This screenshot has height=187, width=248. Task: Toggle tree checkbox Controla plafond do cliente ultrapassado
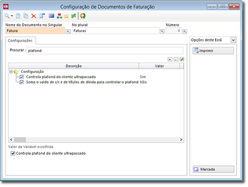[x=21, y=77]
